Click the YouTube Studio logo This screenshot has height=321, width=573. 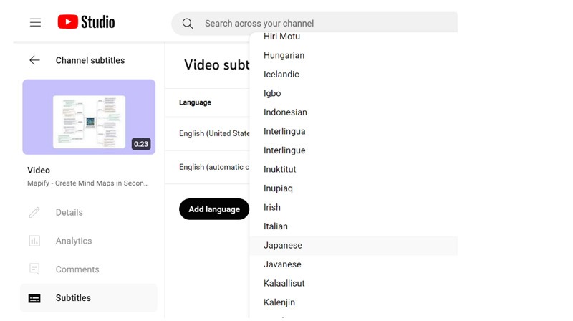click(86, 22)
